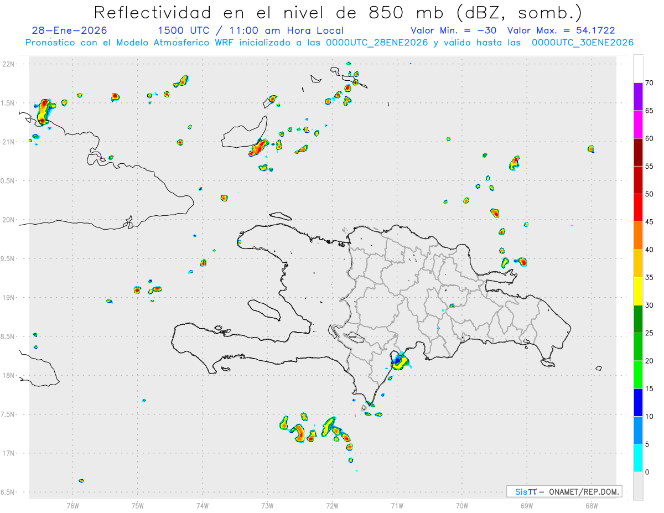Click the colorbar label '70'
Image resolution: width=664 pixels, height=513 pixels.
[650, 83]
